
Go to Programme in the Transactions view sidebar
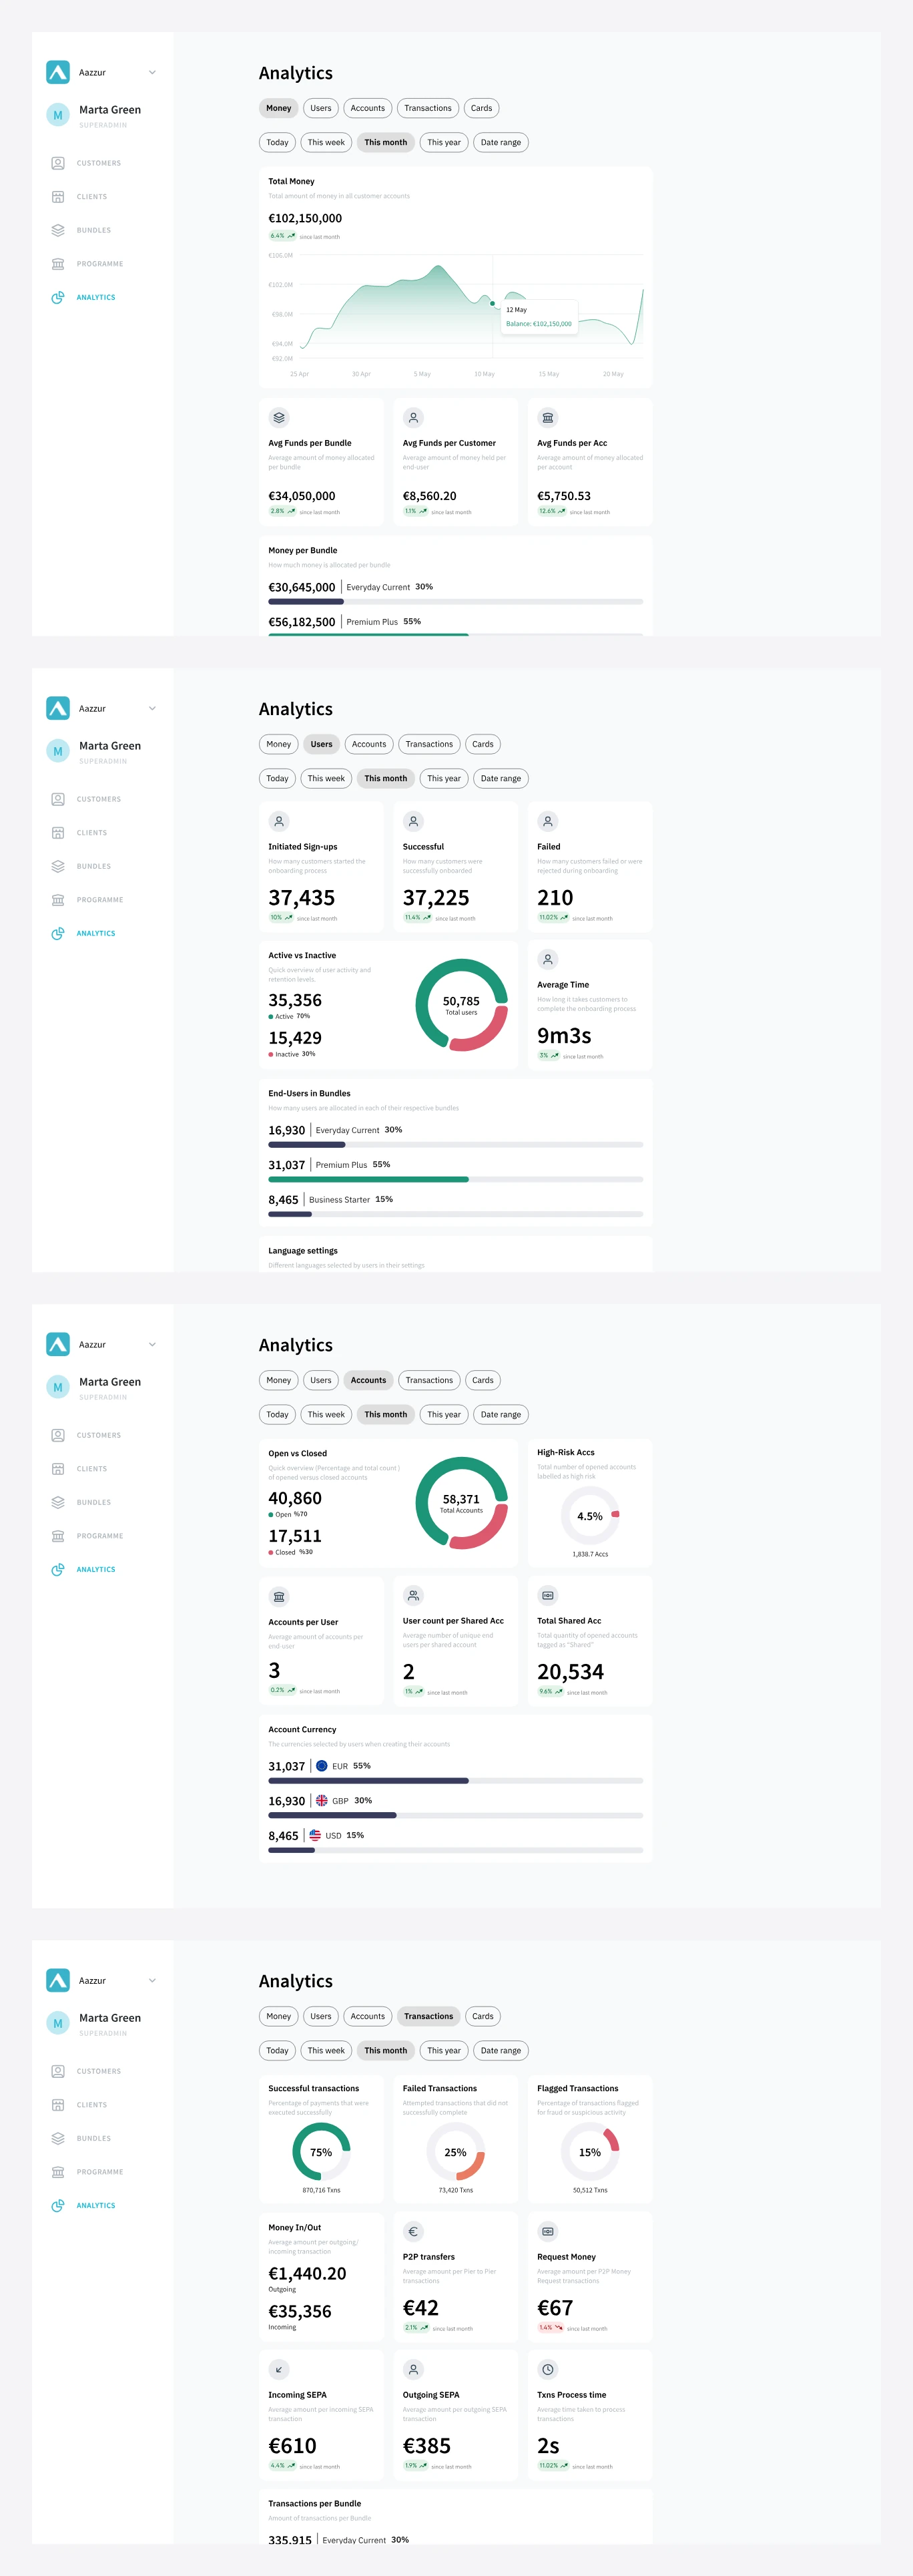88,2172
